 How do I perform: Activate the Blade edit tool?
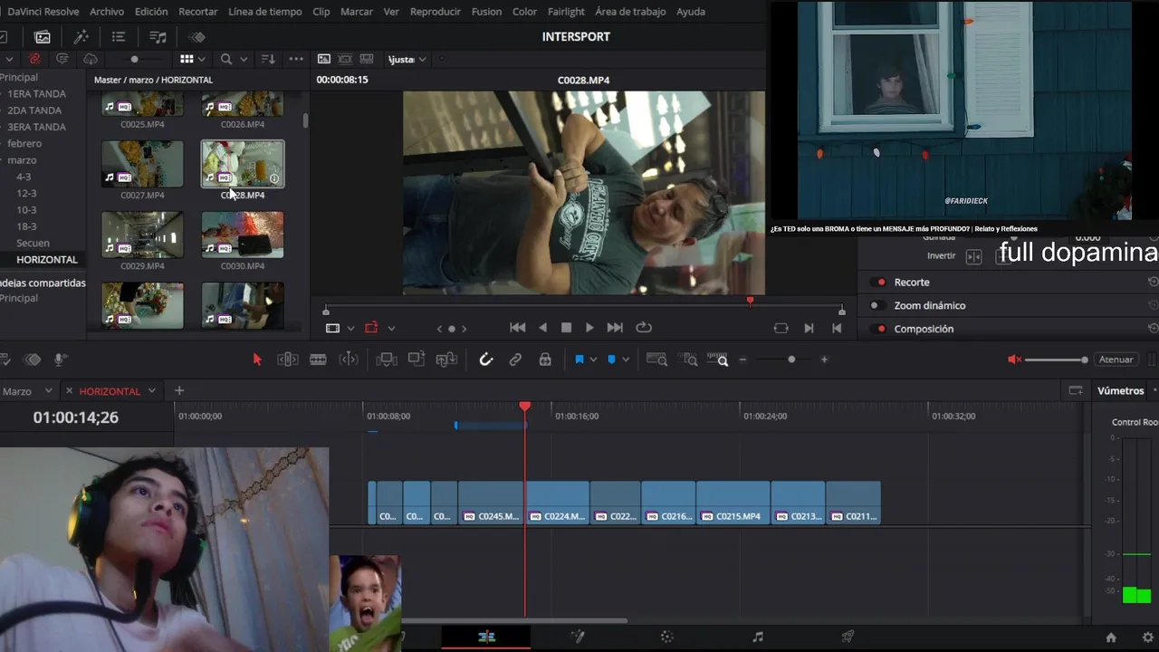click(x=318, y=360)
